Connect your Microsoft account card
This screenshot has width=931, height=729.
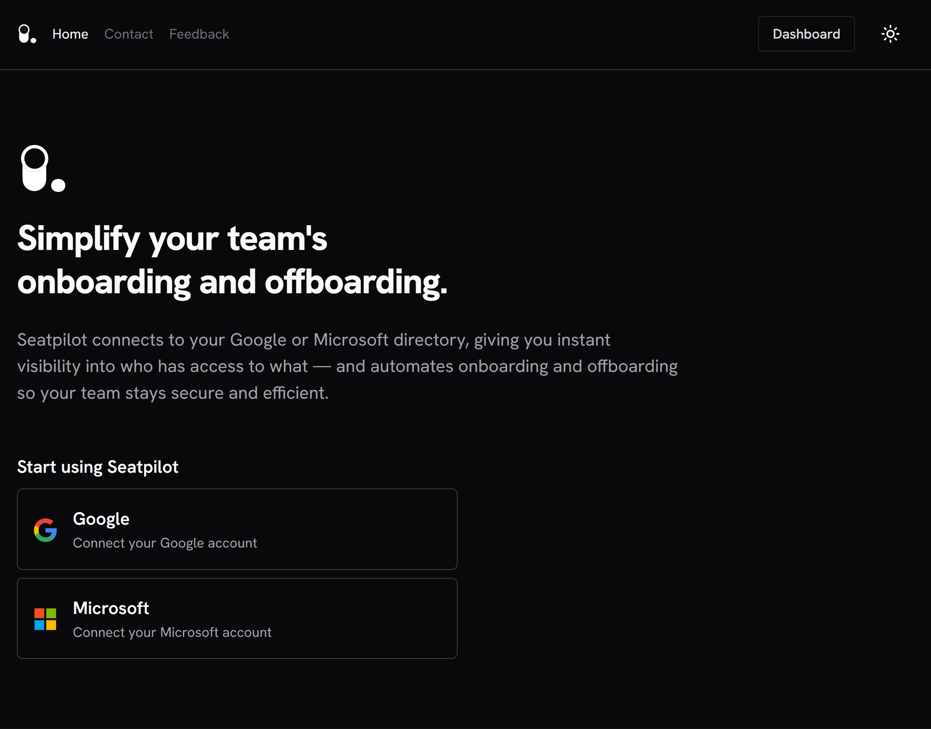(x=237, y=618)
